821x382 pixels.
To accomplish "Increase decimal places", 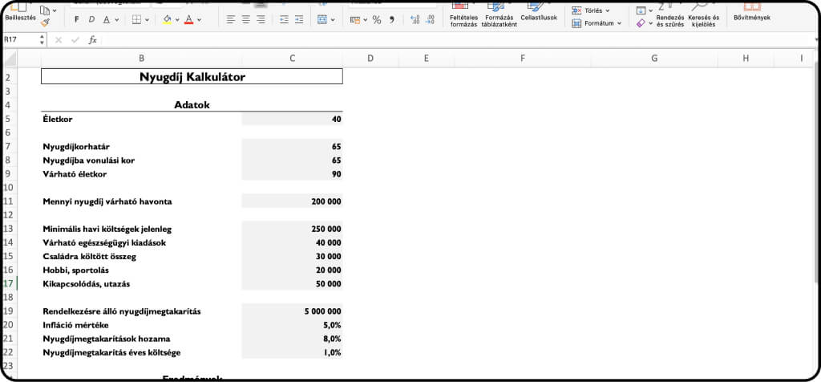I will [415, 19].
